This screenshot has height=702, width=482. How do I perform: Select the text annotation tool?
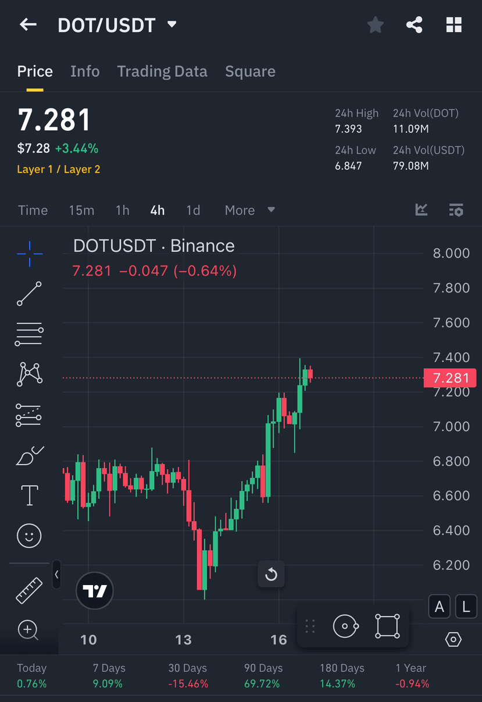point(29,495)
